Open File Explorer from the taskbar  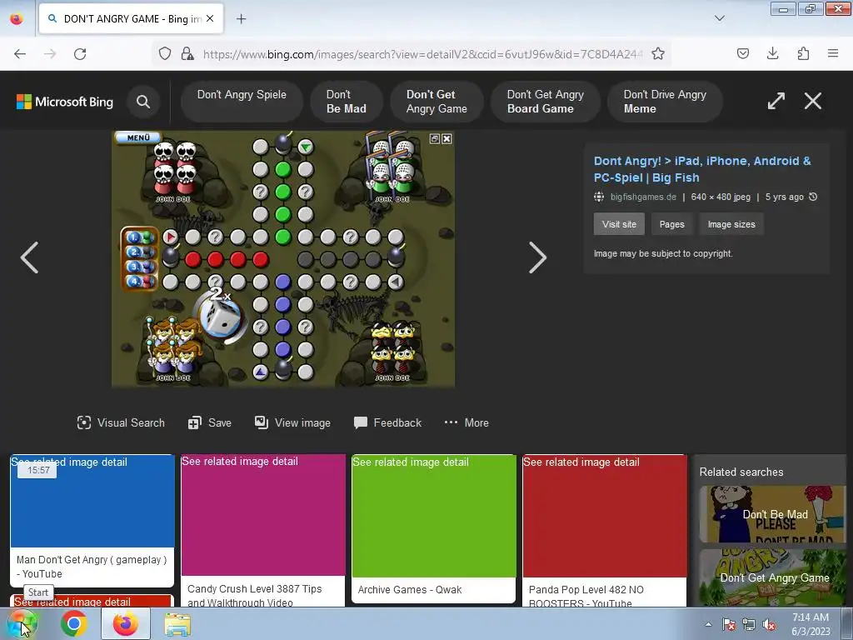[x=177, y=624]
